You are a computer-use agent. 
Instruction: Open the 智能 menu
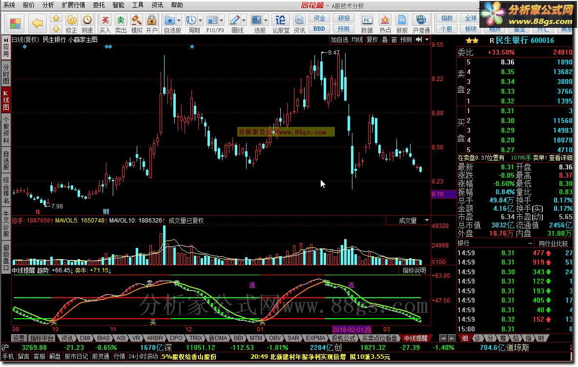pyautogui.click(x=118, y=5)
